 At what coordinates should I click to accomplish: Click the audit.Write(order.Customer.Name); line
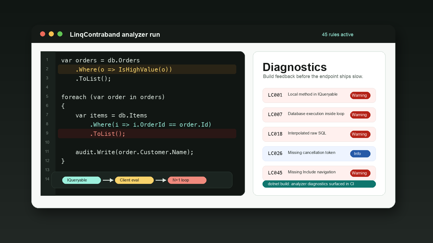135,152
